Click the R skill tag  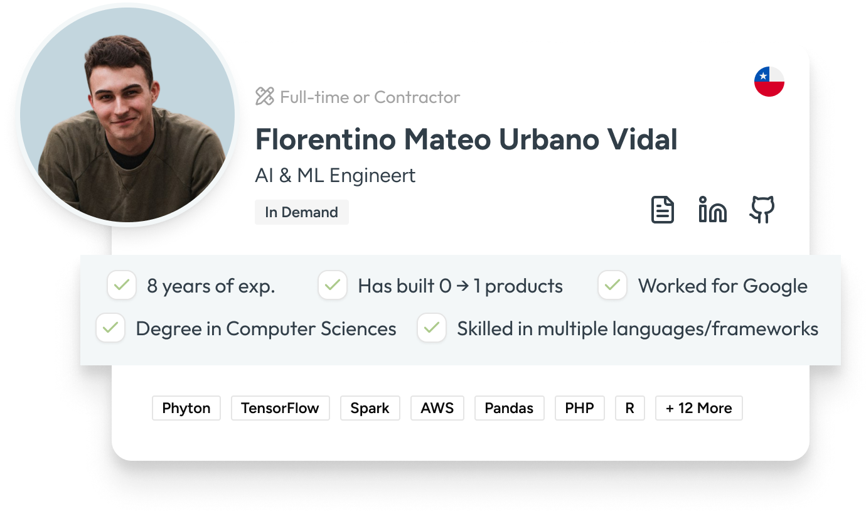coord(629,408)
